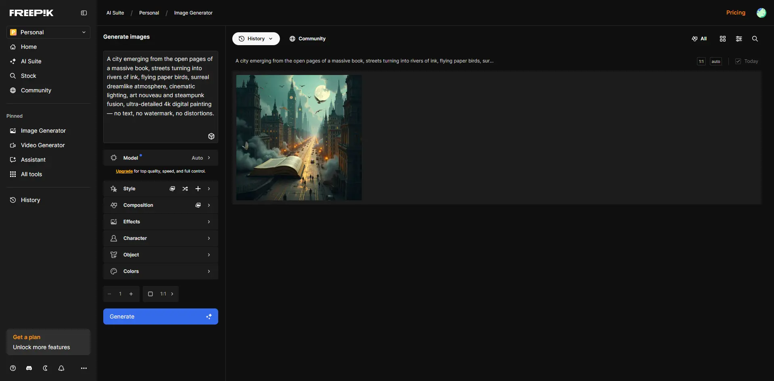Open filter settings sliders icon
The width and height of the screenshot is (774, 381).
pyautogui.click(x=739, y=39)
